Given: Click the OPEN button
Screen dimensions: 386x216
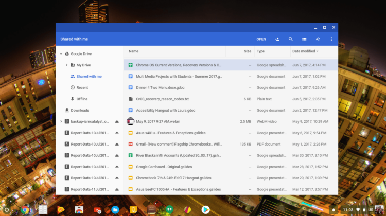Looking at the screenshot, I should click(261, 39).
